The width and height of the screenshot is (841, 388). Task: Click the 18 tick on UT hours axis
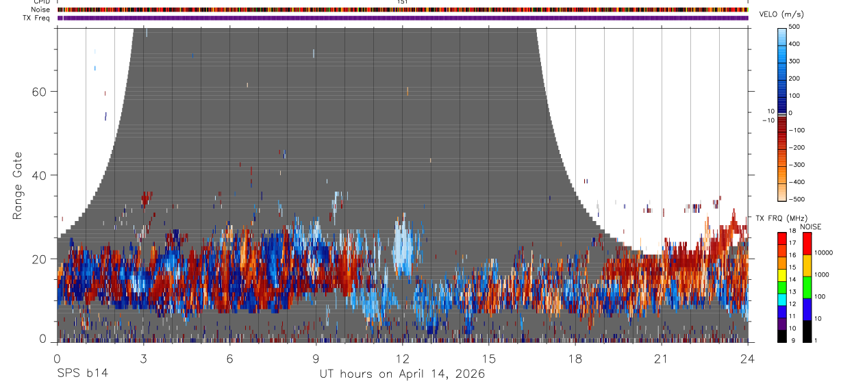pyautogui.click(x=575, y=358)
